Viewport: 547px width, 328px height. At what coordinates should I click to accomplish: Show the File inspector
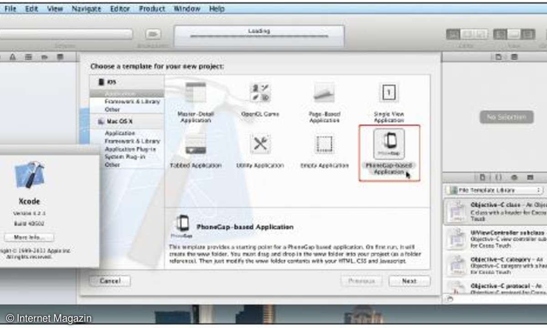click(x=498, y=57)
